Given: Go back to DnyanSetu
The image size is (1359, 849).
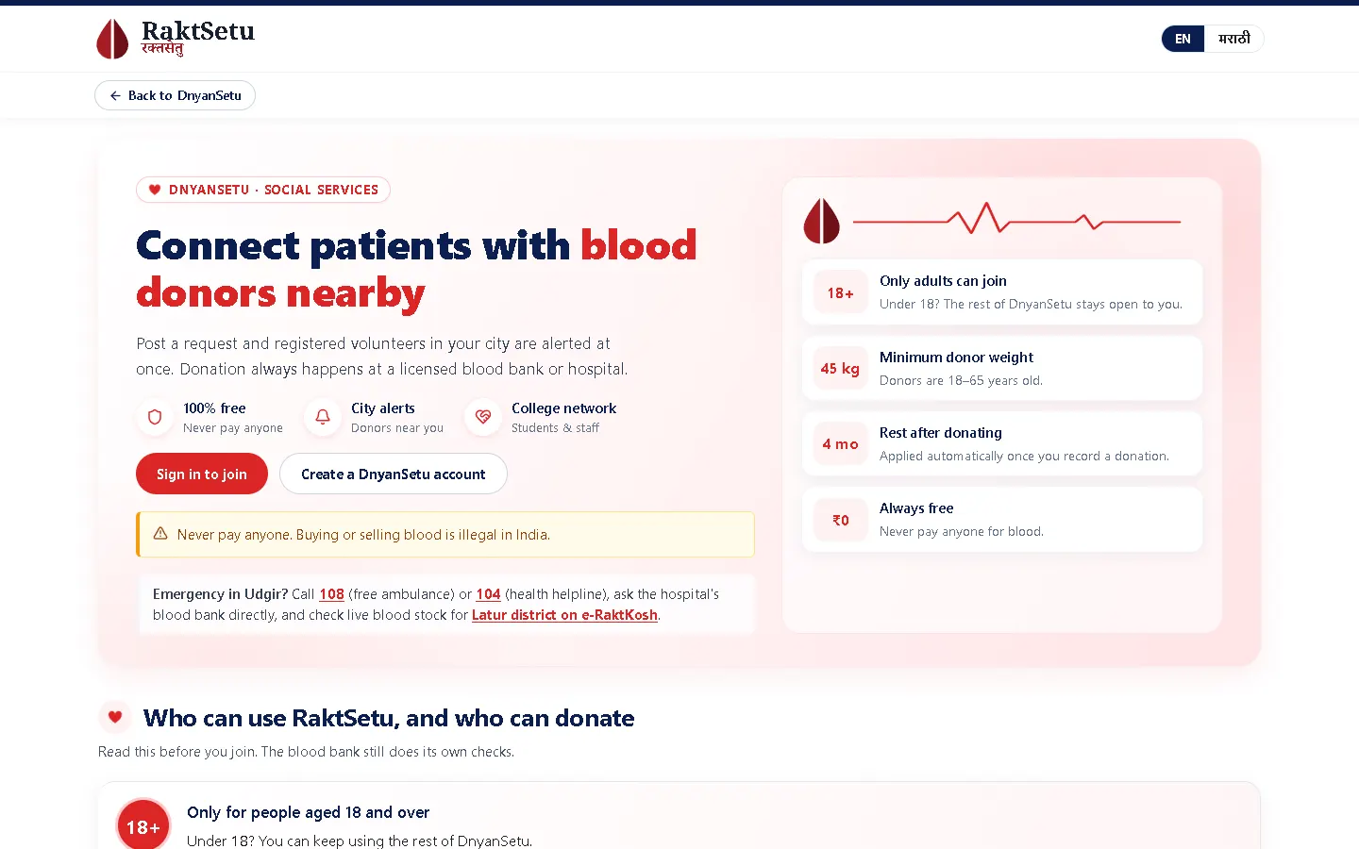Looking at the screenshot, I should click(x=175, y=95).
